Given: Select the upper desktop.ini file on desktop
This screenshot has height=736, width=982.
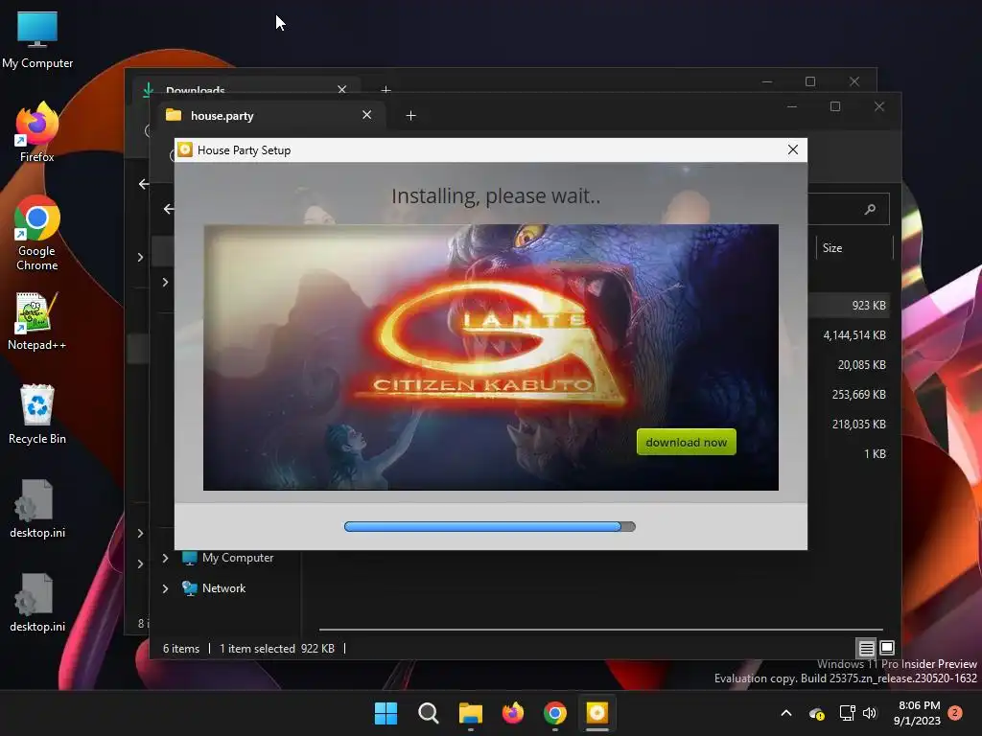Looking at the screenshot, I should click(37, 509).
